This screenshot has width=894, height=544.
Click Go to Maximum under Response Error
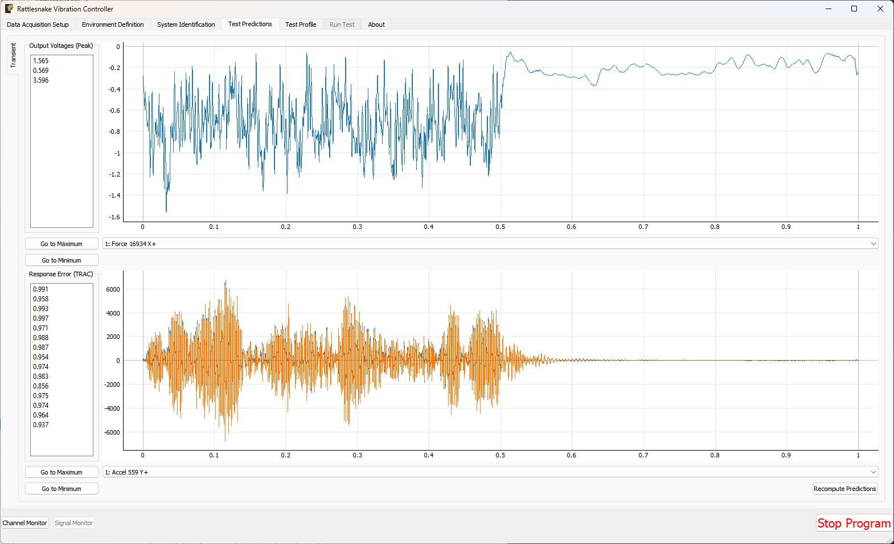(x=61, y=472)
